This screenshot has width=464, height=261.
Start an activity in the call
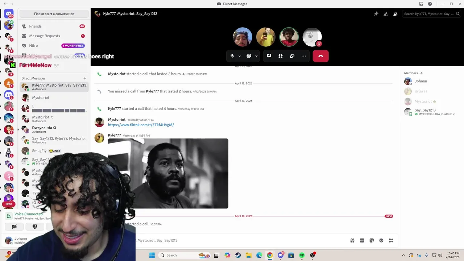click(281, 56)
